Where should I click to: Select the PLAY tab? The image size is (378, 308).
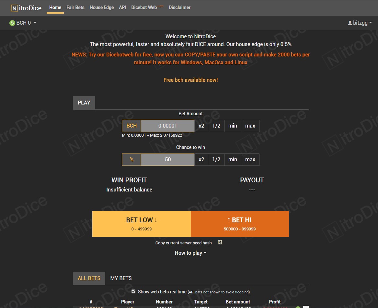point(84,103)
